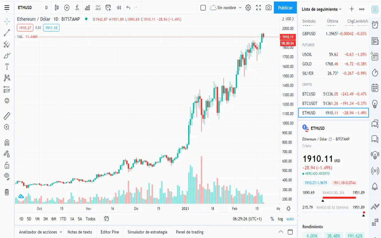Select the pitchfork drawing tool
Screen dimensions: 381x238
(x=7, y=44)
